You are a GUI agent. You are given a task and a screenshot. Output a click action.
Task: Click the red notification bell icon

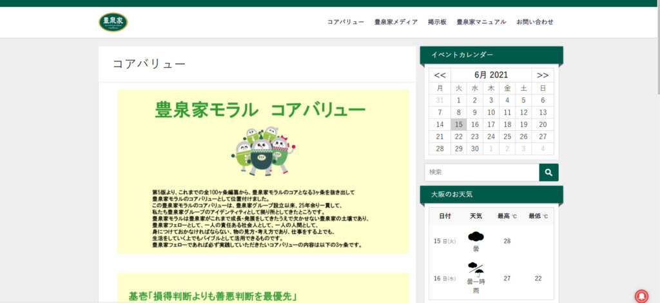641,296
